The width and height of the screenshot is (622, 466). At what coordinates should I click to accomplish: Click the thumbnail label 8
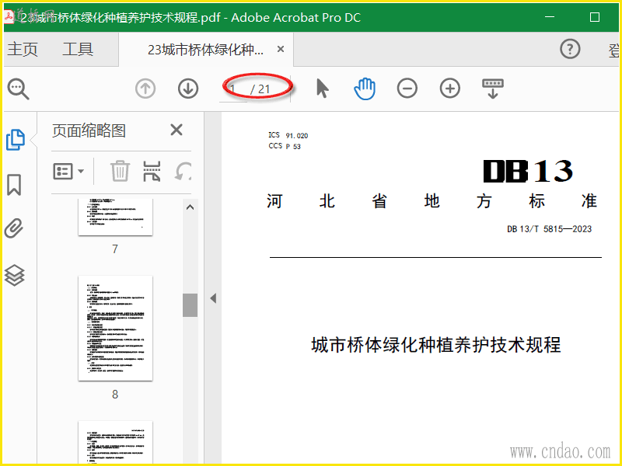click(x=115, y=395)
